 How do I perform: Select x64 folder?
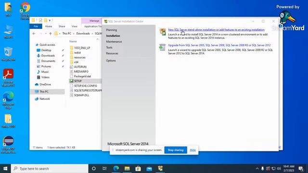click(76, 62)
